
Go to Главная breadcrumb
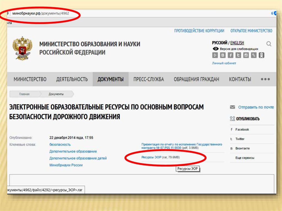point(24,94)
